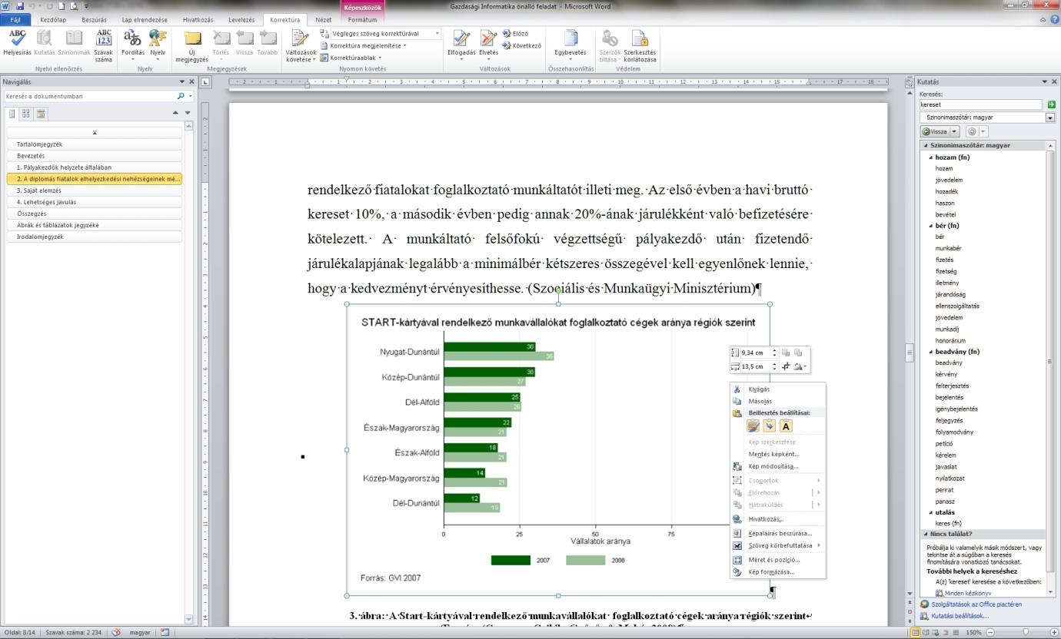Open the Szavak száma word count

104,45
